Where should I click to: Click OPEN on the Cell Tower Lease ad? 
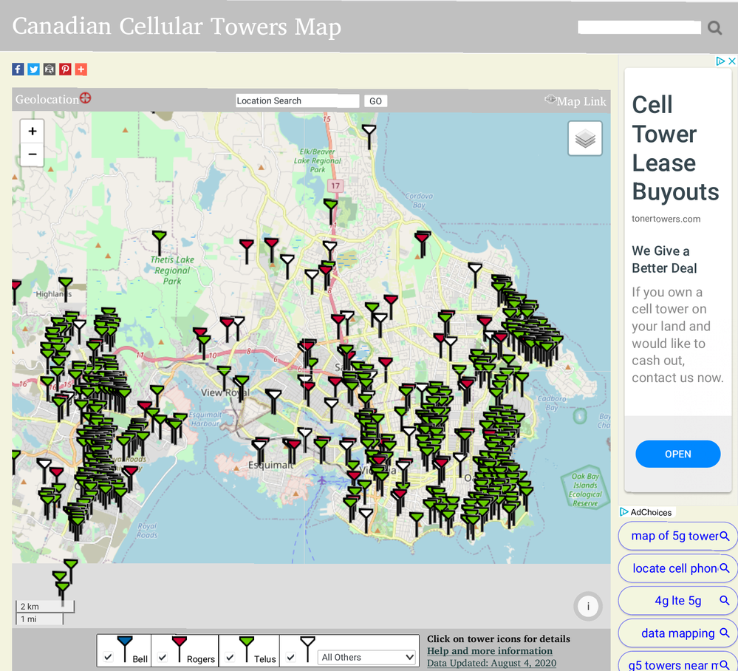click(677, 454)
